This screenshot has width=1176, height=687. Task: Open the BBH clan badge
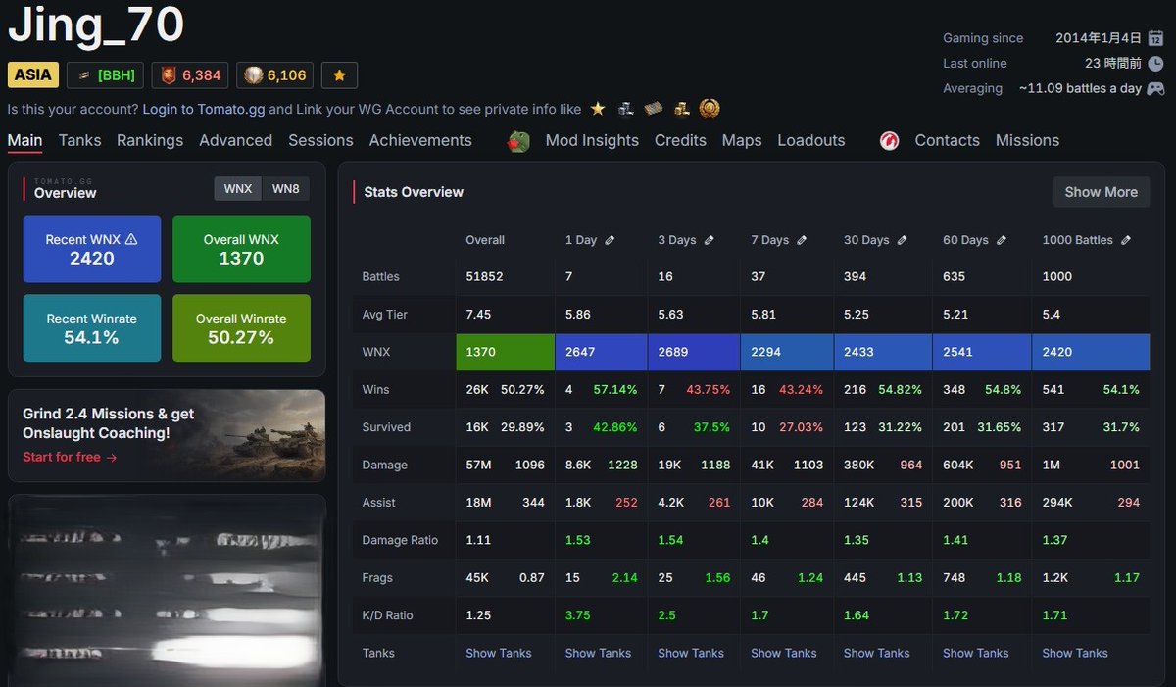tap(105, 75)
